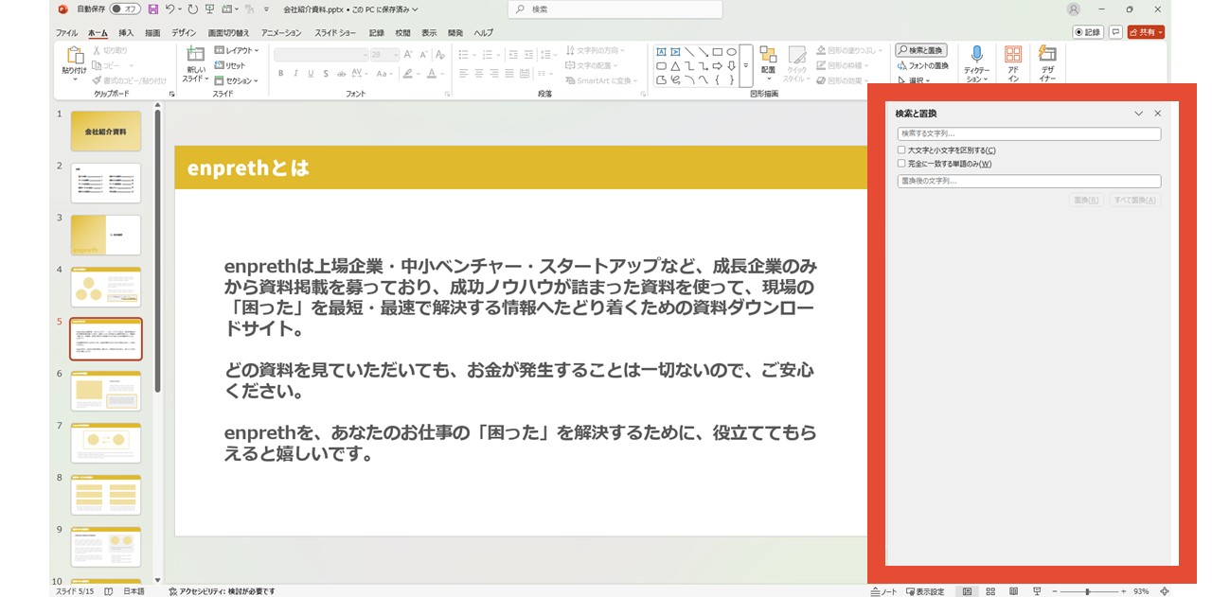
Task: Toggle AutoSave (自動保存) switch
Action: pos(125,9)
